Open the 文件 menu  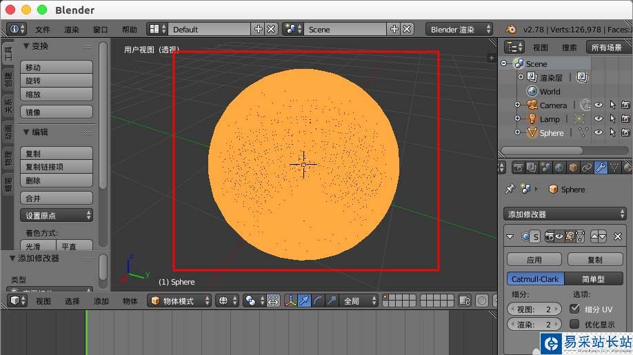[x=43, y=30]
